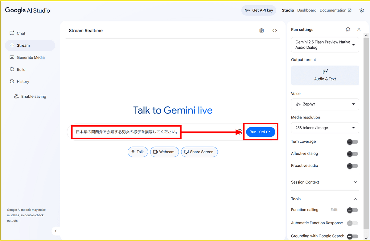Click the Google AI Studio logo
Image resolution: width=370 pixels, height=241 pixels.
click(27, 10)
